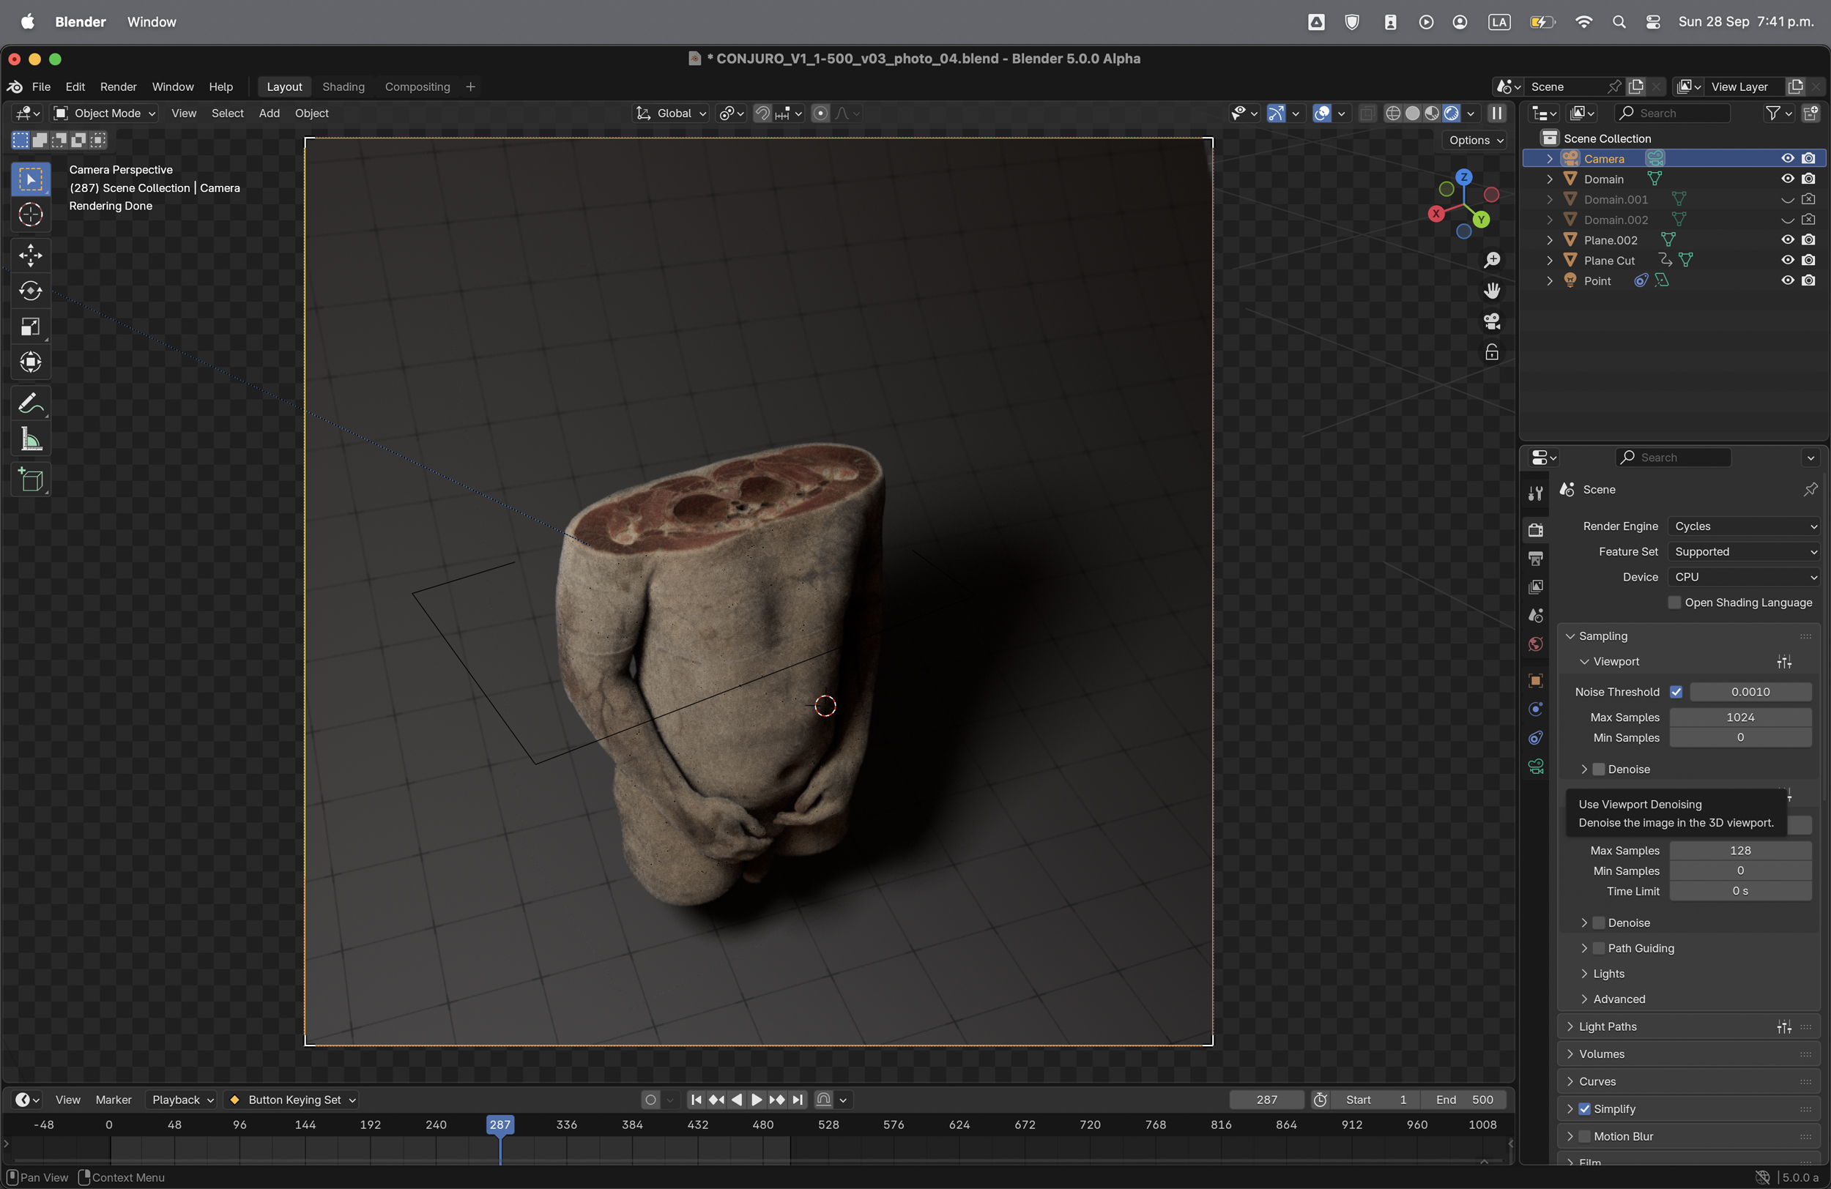Switch to the Shading workspace tab
The width and height of the screenshot is (1831, 1189).
343,87
